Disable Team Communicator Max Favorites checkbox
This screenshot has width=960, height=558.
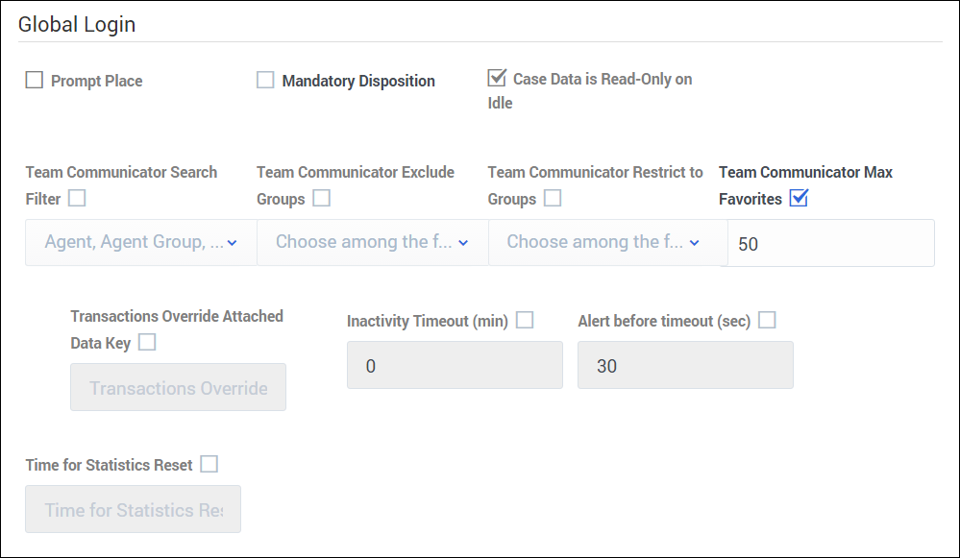coord(799,199)
